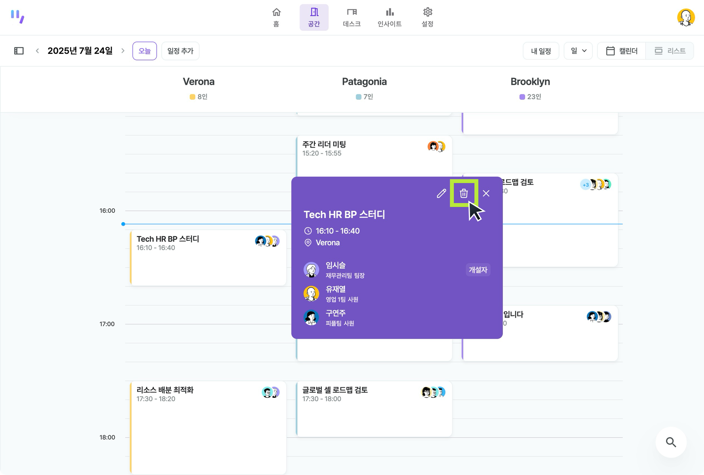The height and width of the screenshot is (475, 704).
Task: Go to previous day with left chevron
Action: pos(37,51)
